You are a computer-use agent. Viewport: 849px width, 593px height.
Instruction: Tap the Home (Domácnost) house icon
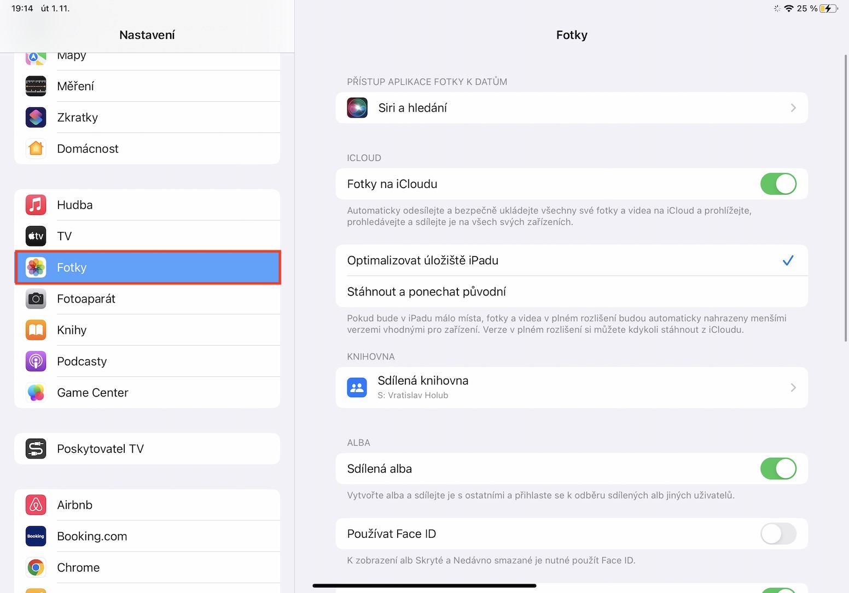36,149
